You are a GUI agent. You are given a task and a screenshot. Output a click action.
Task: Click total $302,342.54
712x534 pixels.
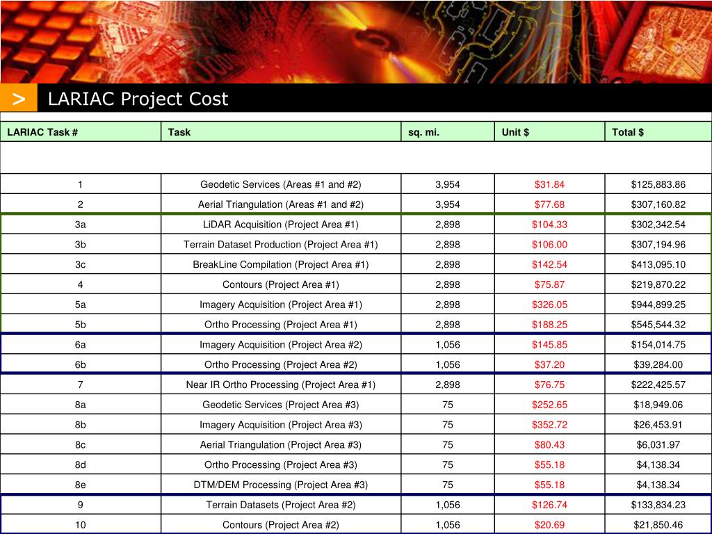pyautogui.click(x=658, y=225)
